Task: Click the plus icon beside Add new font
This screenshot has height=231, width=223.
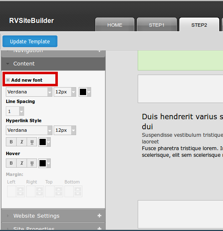Action: click(8, 80)
